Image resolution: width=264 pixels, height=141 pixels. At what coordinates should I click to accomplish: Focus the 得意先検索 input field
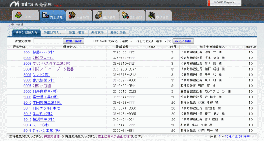(48, 41)
